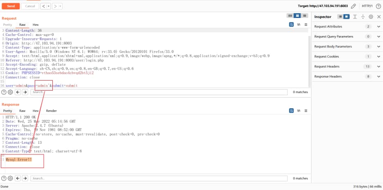Toggle Request message word-wrap blue icon
The height and width of the screenshot is (190, 383).
[x=291, y=25]
